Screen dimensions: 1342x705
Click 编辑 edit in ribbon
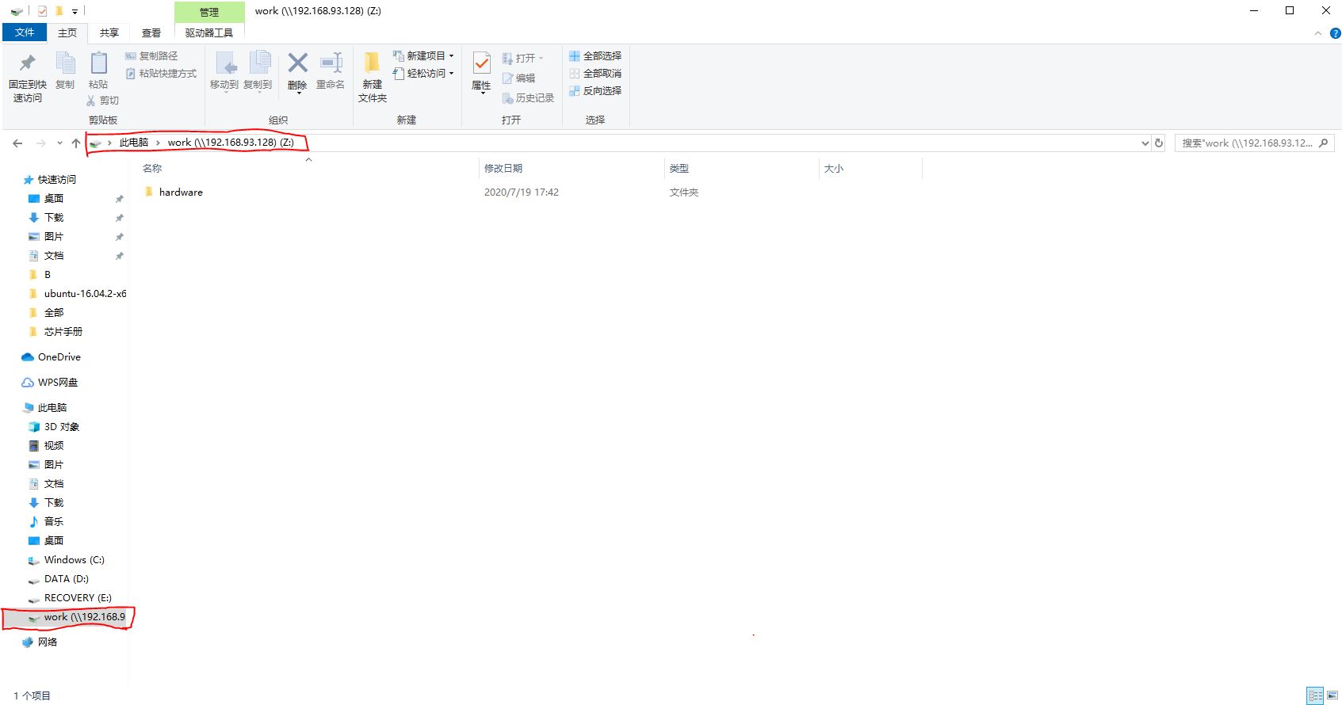coord(519,78)
